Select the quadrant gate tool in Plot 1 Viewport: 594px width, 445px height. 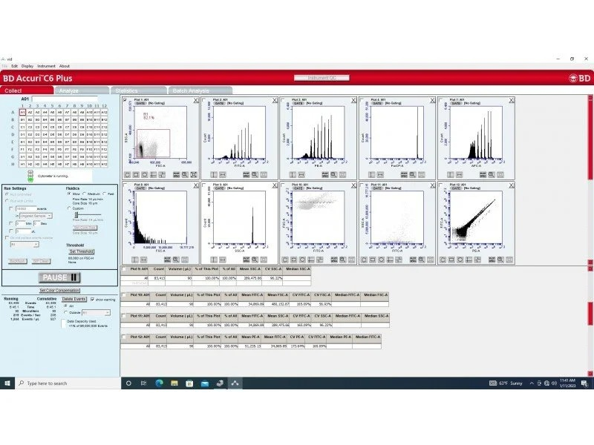click(x=154, y=174)
